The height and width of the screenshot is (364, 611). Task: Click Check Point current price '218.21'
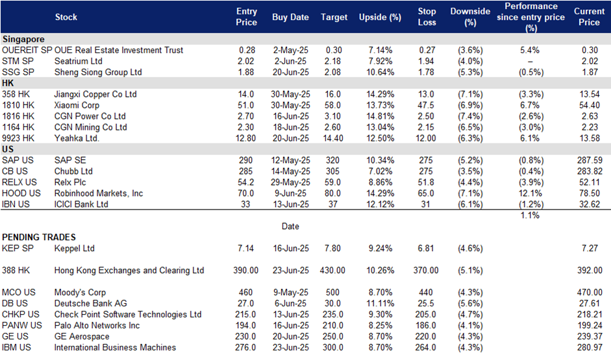point(590,314)
